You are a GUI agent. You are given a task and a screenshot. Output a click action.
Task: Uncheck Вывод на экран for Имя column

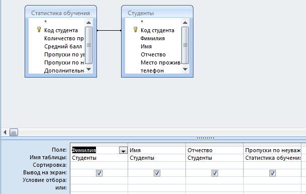point(157,173)
